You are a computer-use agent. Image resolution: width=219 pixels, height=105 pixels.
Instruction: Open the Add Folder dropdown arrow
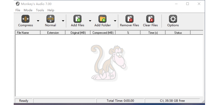tap(115, 21)
